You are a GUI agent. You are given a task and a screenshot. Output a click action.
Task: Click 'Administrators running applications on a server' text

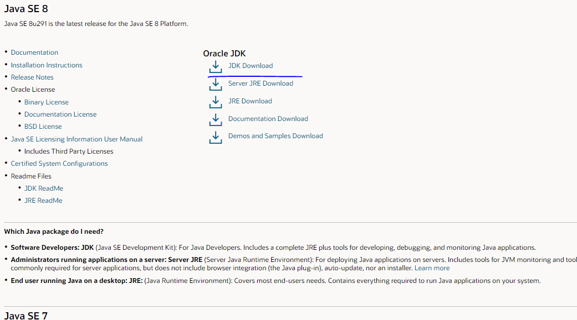pyautogui.click(x=88, y=259)
